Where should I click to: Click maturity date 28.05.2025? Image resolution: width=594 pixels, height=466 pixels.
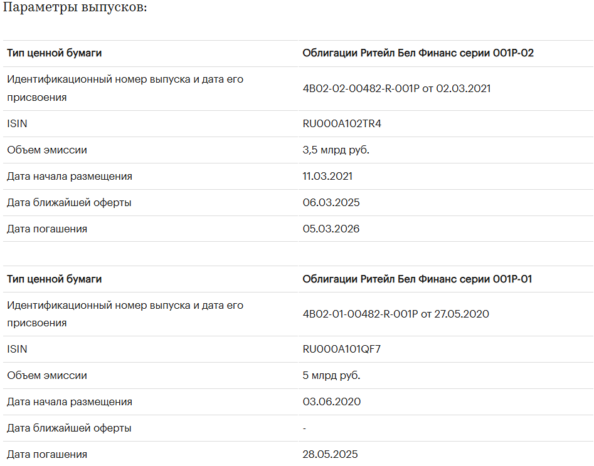coord(330,455)
